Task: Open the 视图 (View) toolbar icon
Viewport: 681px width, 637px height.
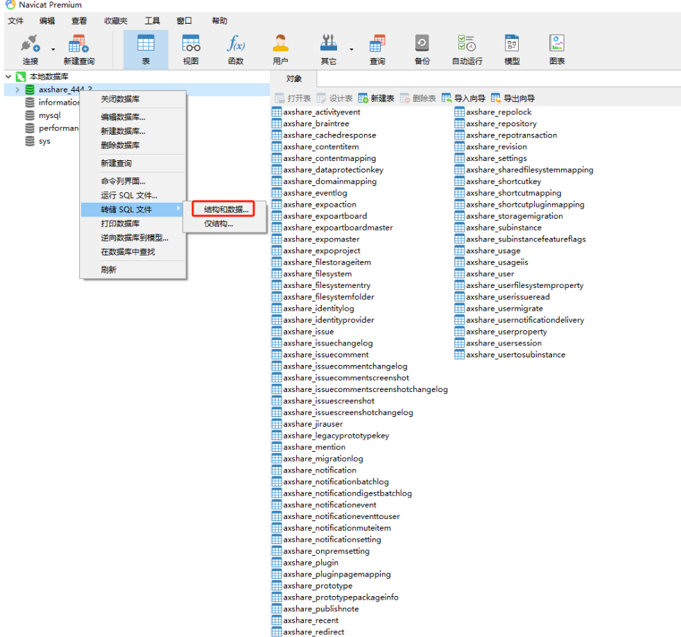Action: [x=191, y=44]
